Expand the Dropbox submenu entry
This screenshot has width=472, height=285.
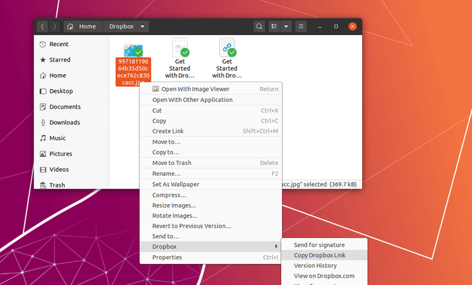pyautogui.click(x=210, y=247)
